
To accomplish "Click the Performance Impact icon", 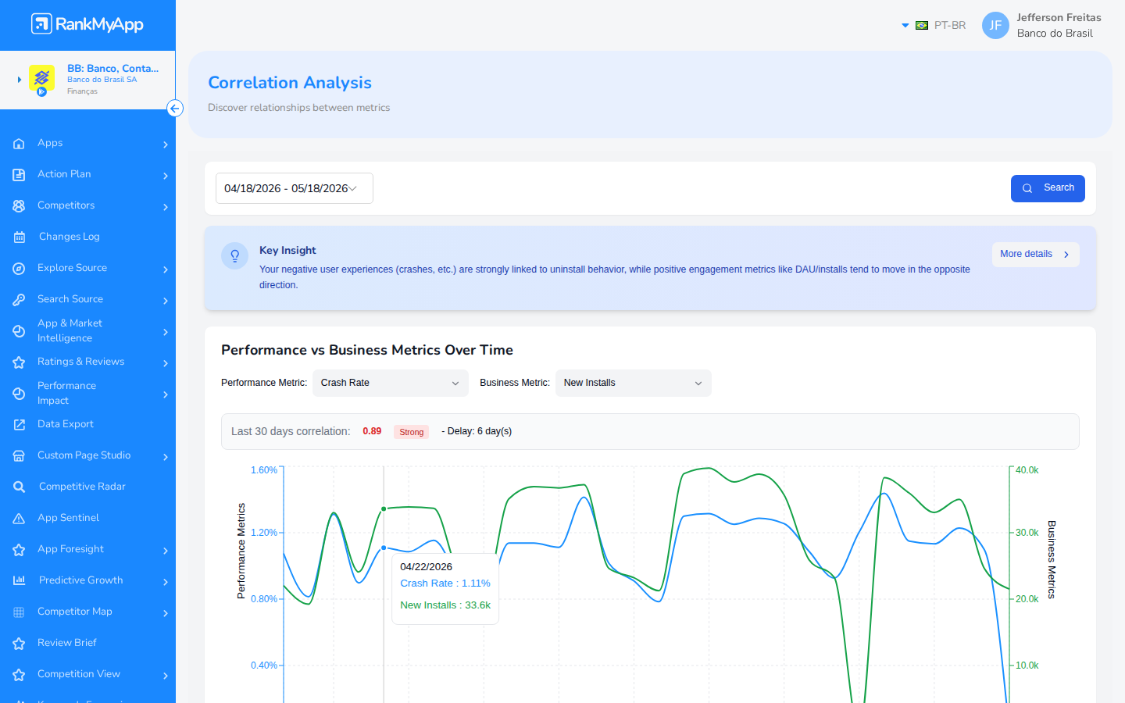I will coord(19,394).
